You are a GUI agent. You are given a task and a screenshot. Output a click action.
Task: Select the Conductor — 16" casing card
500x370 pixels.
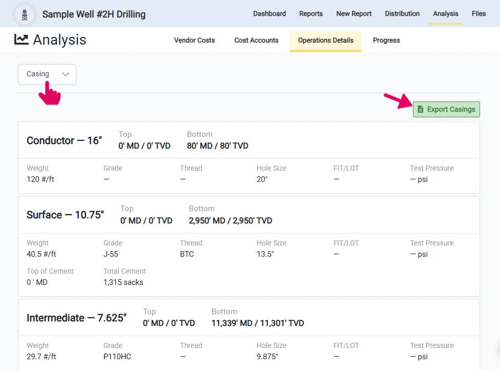coord(64,140)
